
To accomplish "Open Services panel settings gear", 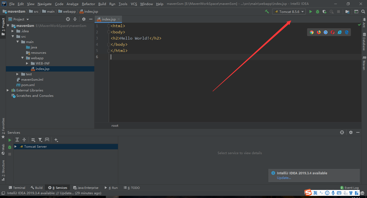I will [351, 132].
